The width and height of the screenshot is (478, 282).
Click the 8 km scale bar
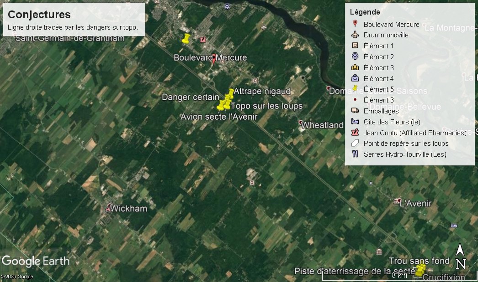[x=399, y=276]
